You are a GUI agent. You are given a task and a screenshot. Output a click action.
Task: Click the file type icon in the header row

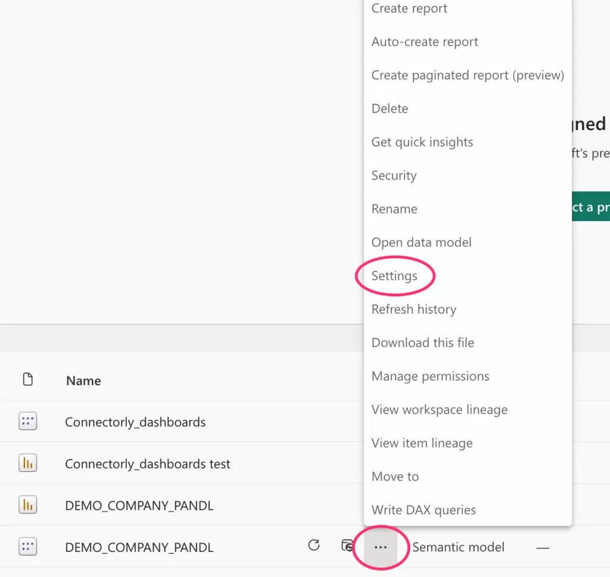pos(27,380)
